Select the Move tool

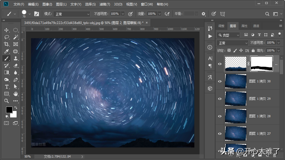(6, 30)
